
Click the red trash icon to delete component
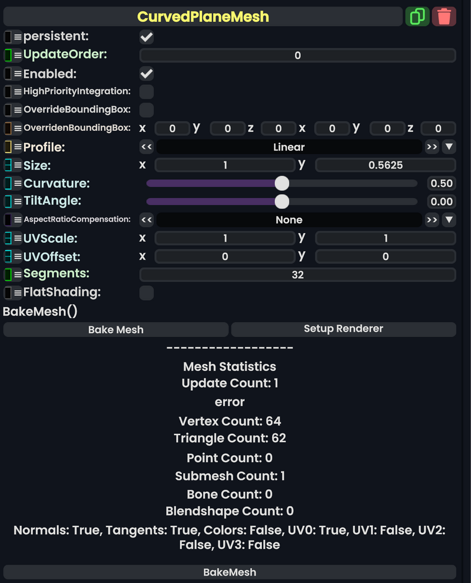point(445,16)
